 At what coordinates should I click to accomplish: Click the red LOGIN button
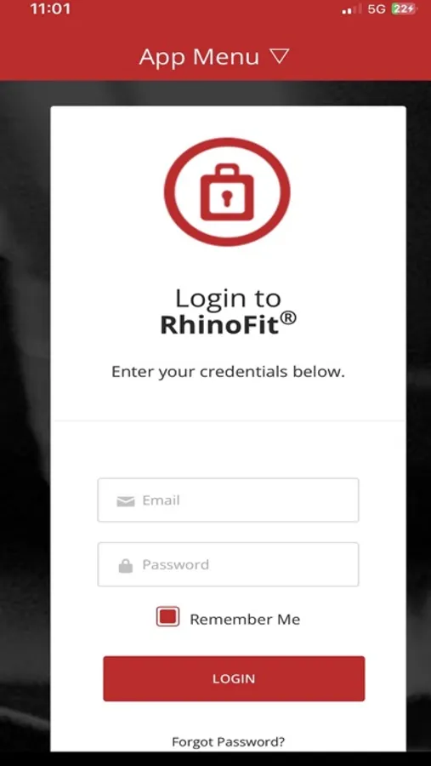pos(234,678)
